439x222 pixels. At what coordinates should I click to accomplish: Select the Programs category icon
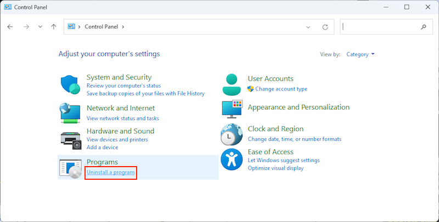click(71, 168)
